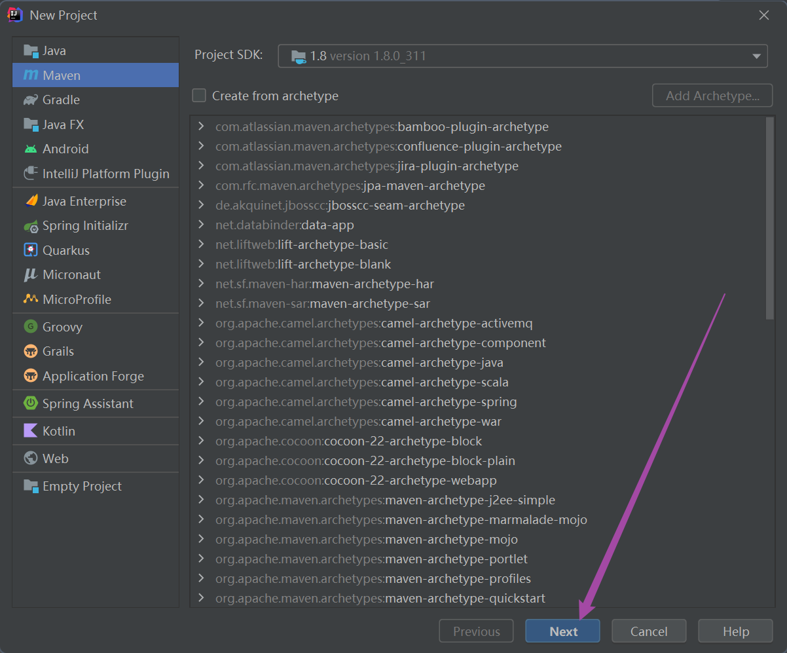Expand lift-archetype-basic row
This screenshot has height=653, width=787.
click(201, 244)
